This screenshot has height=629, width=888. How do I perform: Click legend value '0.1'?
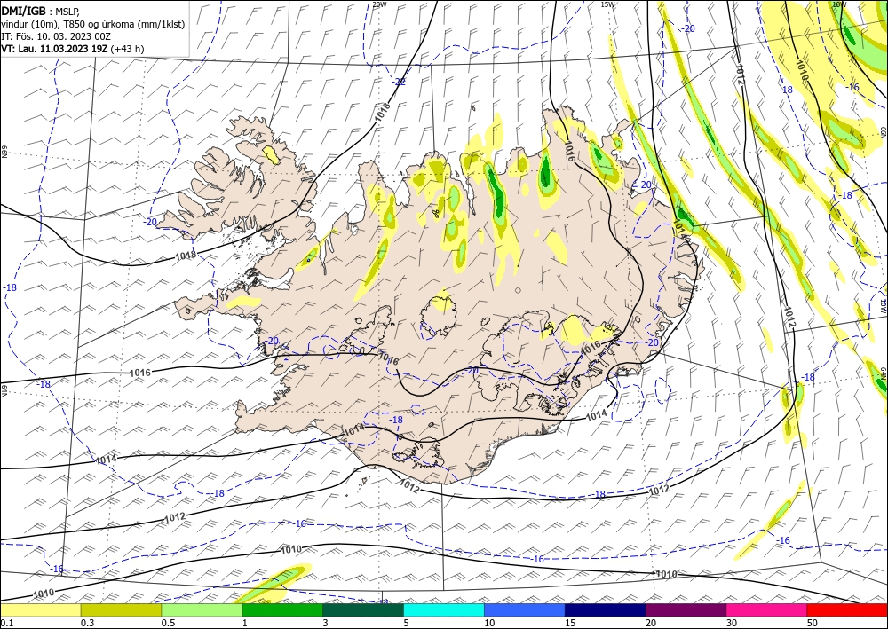click(x=5, y=623)
